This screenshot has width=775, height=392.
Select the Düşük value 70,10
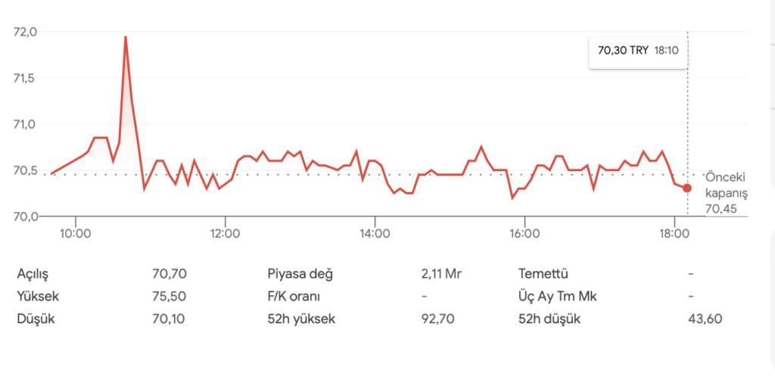tap(170, 319)
